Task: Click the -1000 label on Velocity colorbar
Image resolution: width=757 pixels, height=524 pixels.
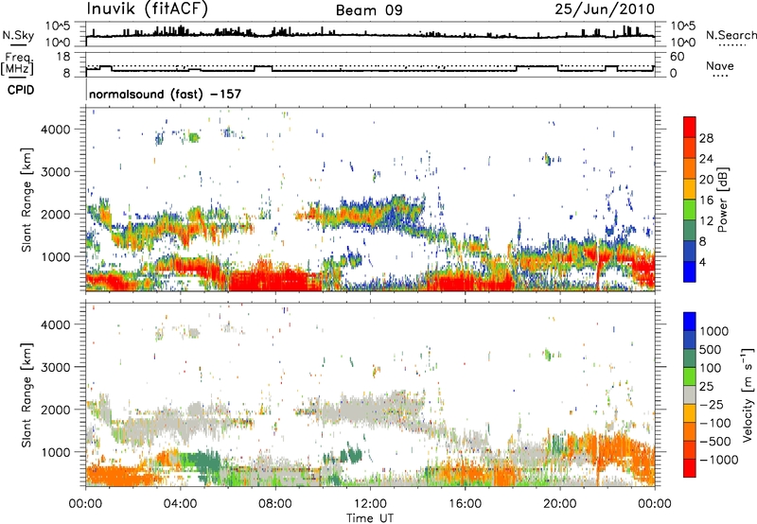Action: pyautogui.click(x=719, y=460)
